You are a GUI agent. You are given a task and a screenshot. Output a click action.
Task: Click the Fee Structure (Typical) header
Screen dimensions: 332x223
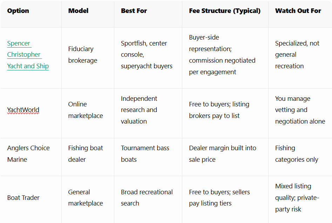tap(225, 11)
